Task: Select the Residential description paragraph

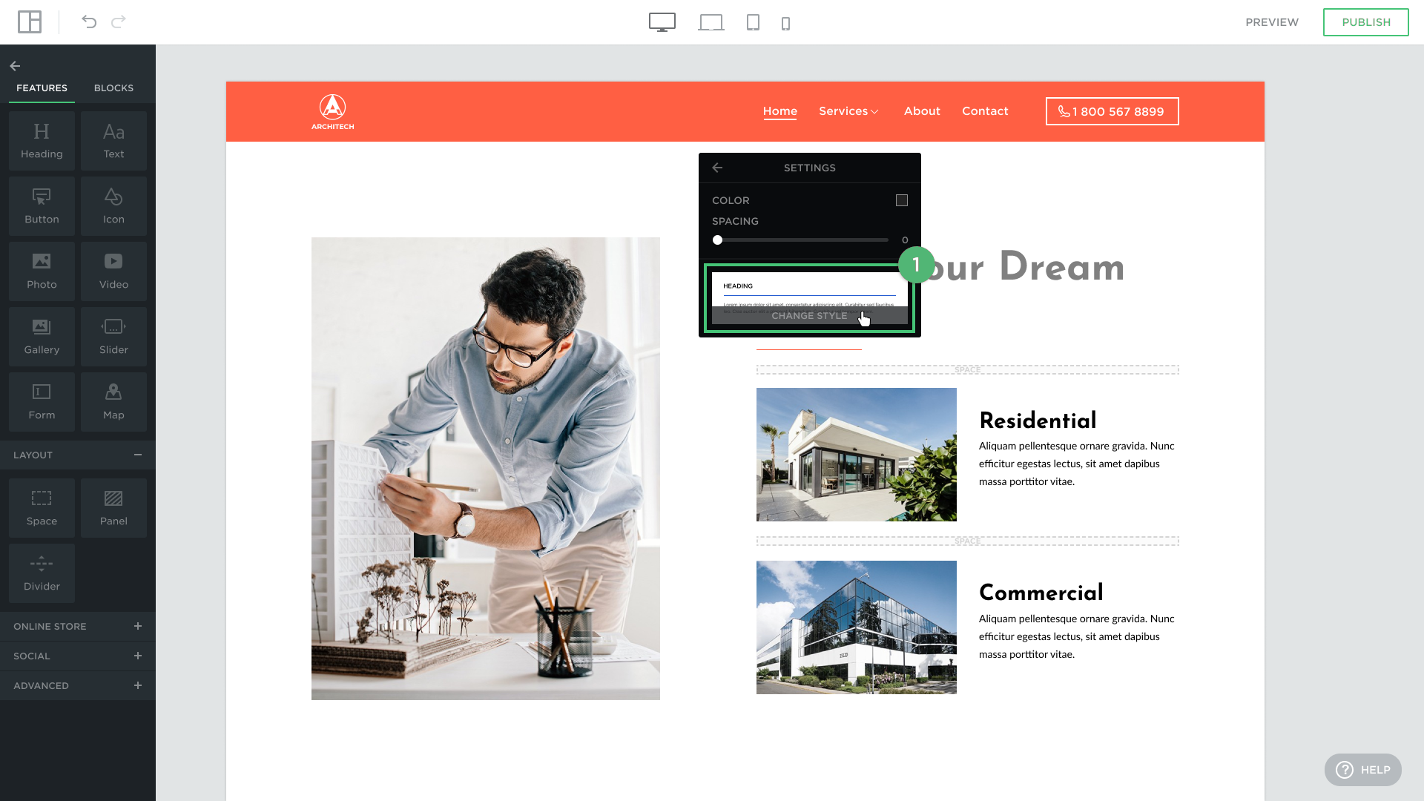Action: point(1077,464)
